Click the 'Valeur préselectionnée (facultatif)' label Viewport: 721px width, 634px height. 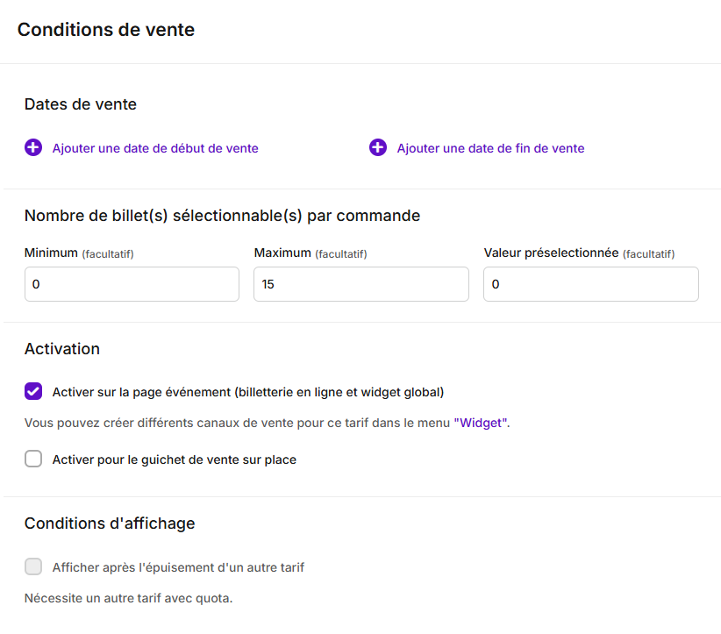(580, 253)
